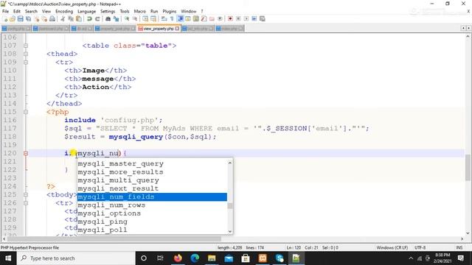Click the Windows Start button
This screenshot has width=472, height=265.
pos(8,258)
